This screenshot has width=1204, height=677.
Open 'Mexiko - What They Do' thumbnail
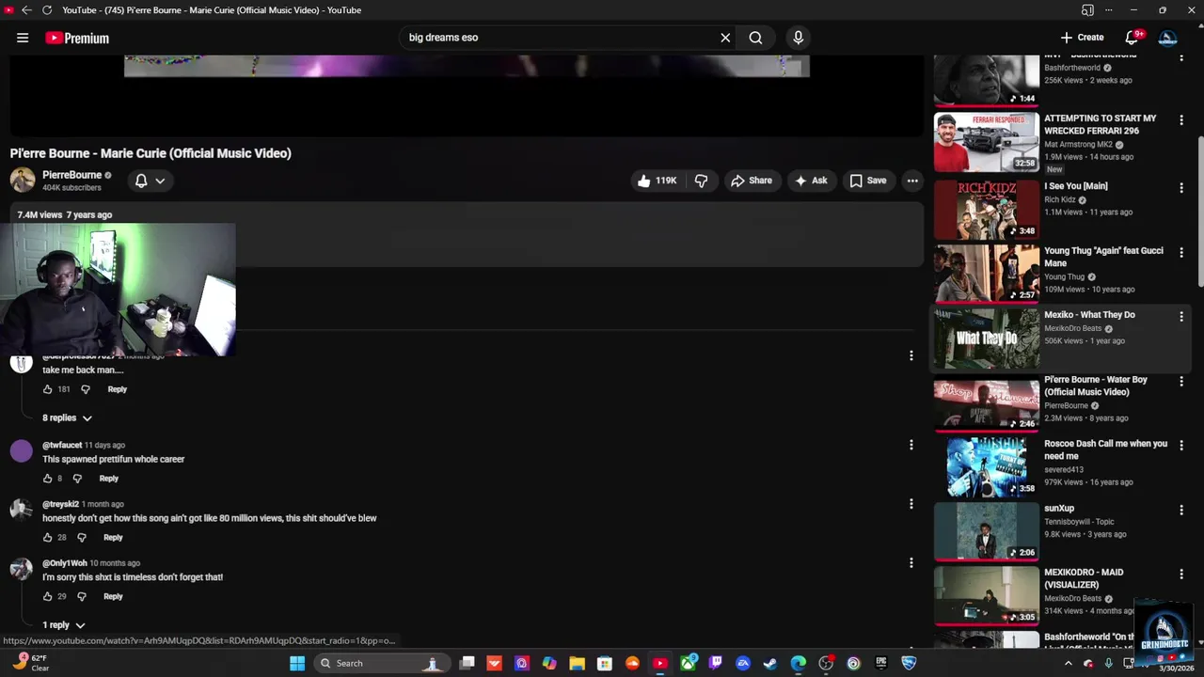986,338
